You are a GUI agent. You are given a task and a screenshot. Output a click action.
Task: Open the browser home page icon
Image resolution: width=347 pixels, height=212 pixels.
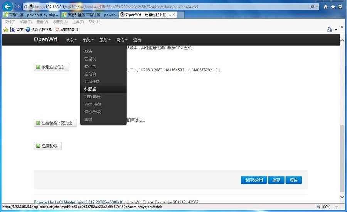pos(326,7)
